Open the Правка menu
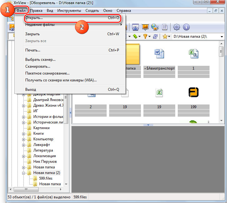 36,11
